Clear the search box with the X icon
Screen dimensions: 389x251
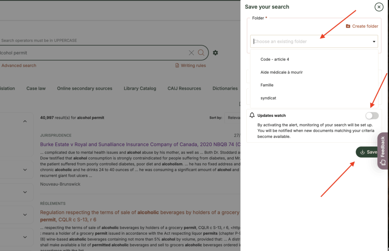tap(191, 52)
